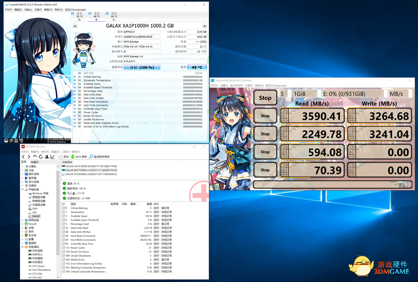Select the 光盘驱动器 tree item
The width and height of the screenshot is (418, 282).
[37, 205]
